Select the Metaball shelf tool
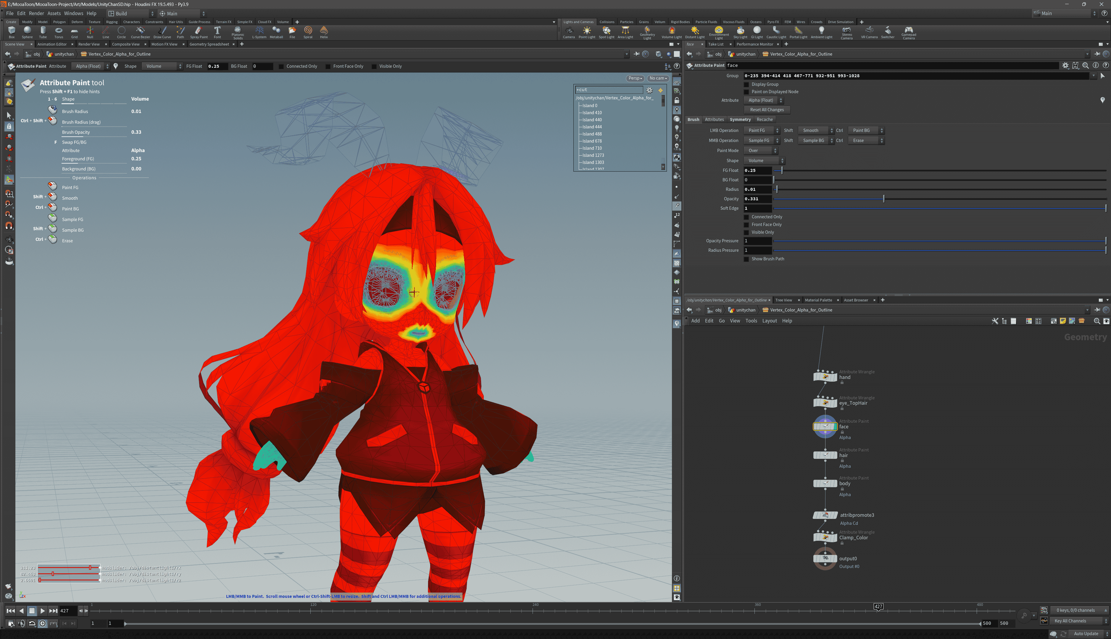This screenshot has height=639, width=1111. 276,32
